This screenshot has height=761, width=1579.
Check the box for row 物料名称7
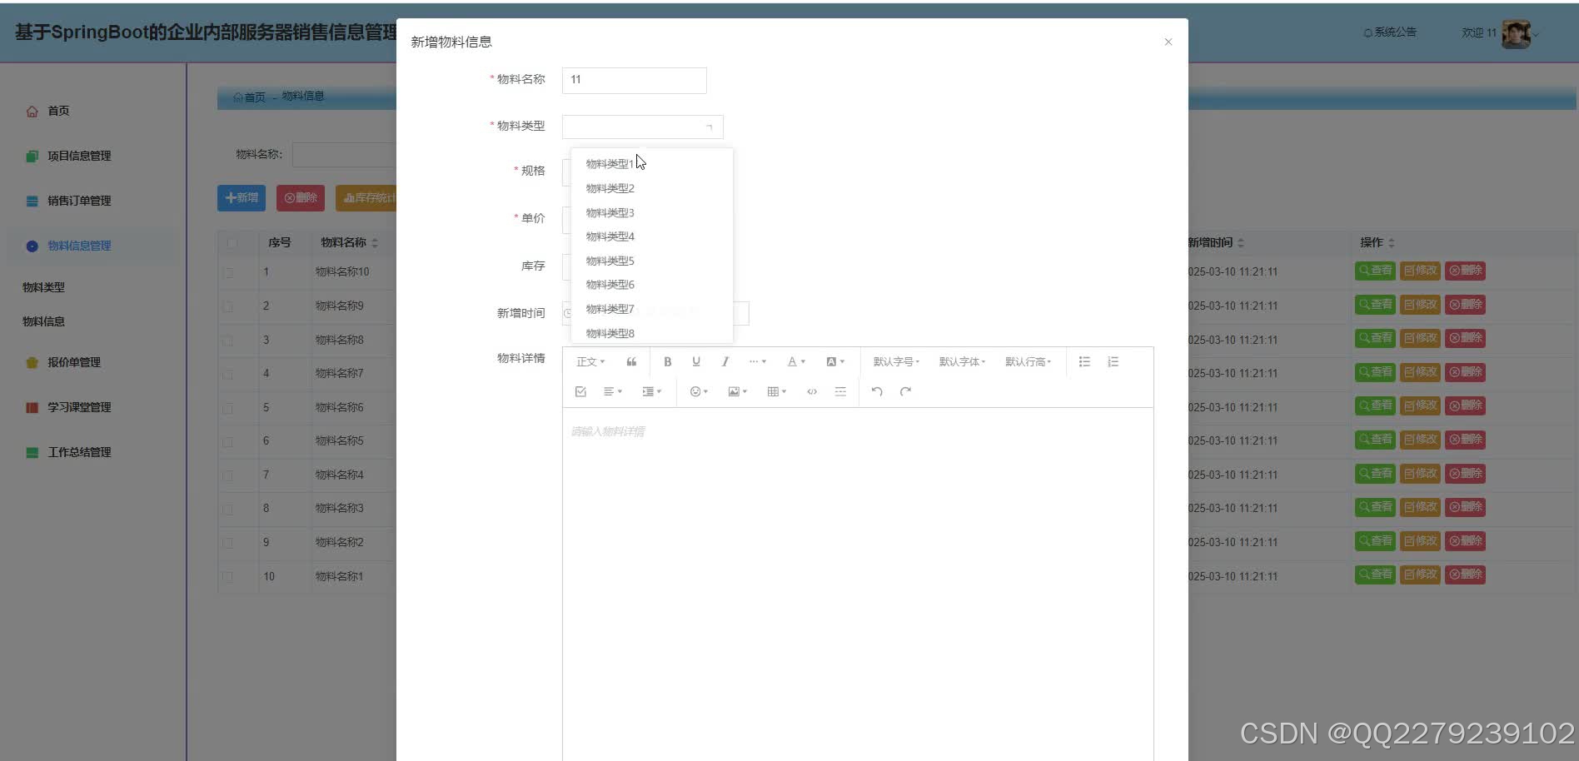click(227, 374)
